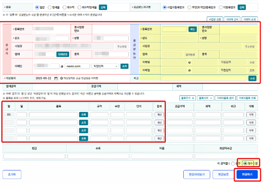This screenshot has height=183, width=262.
Task: Click the 발급보류 button
Action: [x=223, y=174]
